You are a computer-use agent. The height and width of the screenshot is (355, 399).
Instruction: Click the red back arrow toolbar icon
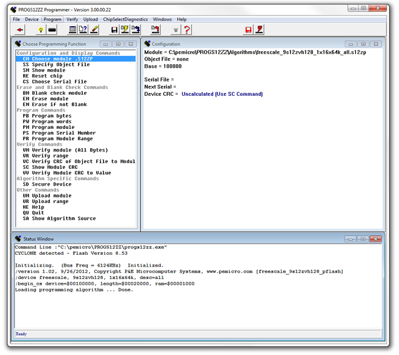(20, 29)
